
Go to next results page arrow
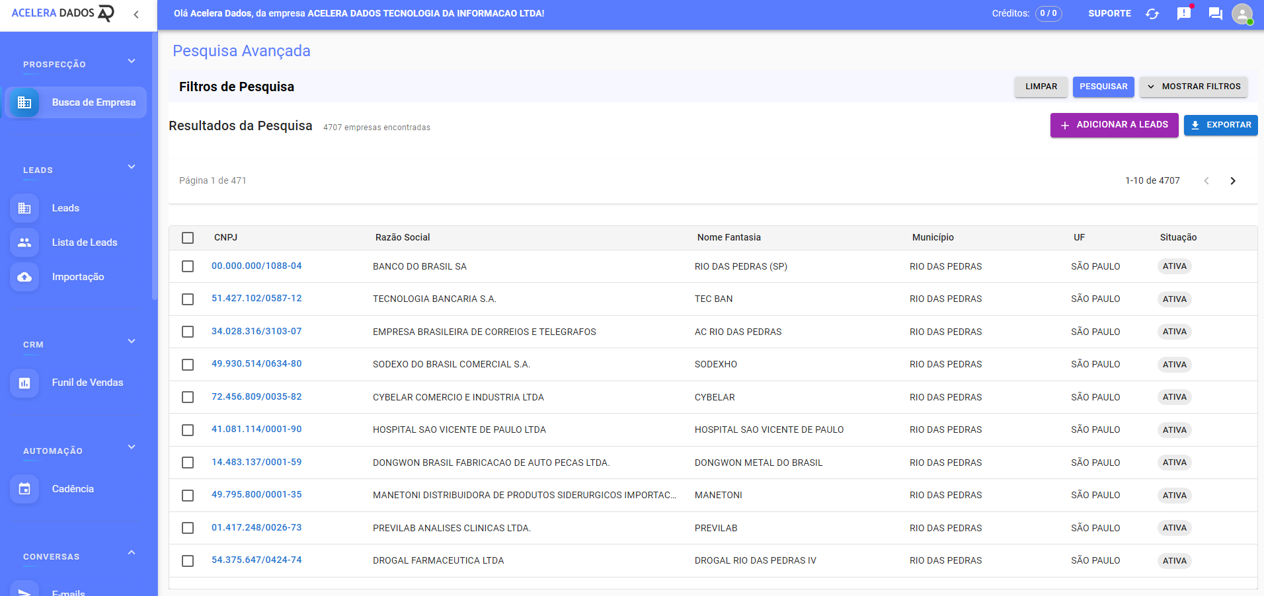pos(1232,181)
